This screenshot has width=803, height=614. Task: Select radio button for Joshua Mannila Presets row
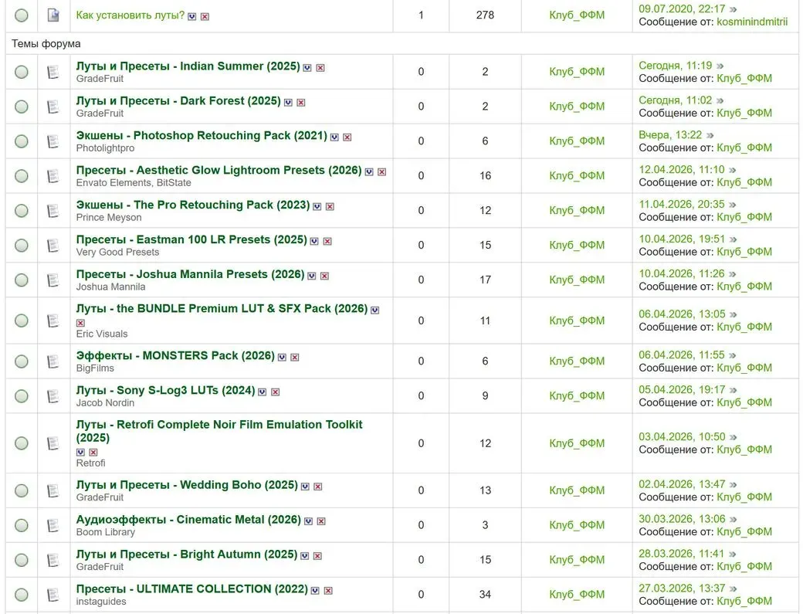click(x=22, y=280)
